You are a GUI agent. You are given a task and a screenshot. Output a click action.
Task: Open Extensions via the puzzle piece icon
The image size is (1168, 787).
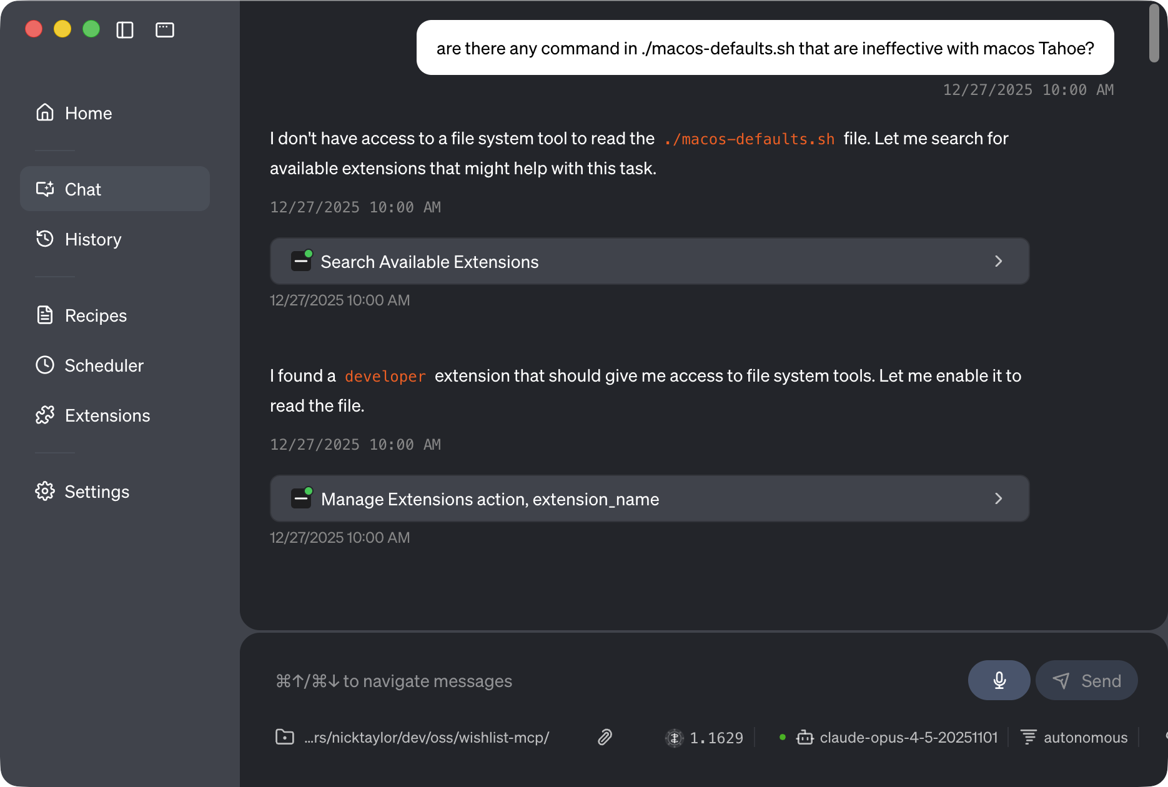pyautogui.click(x=45, y=415)
